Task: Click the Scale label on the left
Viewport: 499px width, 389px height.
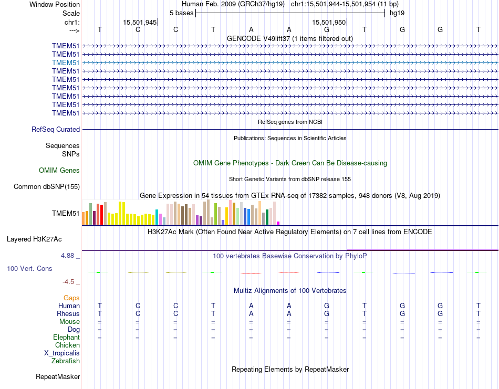Action: (71, 13)
